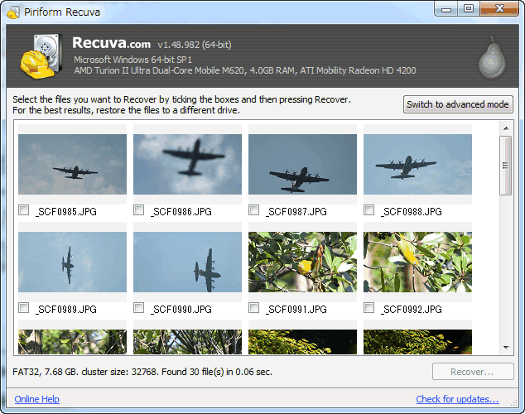The height and width of the screenshot is (414, 525).
Task: Open the Online Help link
Action: (x=36, y=399)
